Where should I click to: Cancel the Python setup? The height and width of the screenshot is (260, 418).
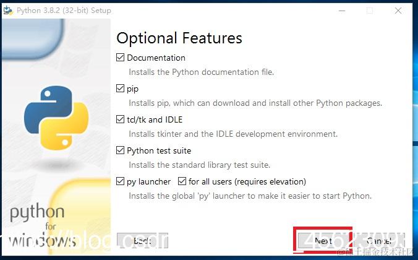379,241
